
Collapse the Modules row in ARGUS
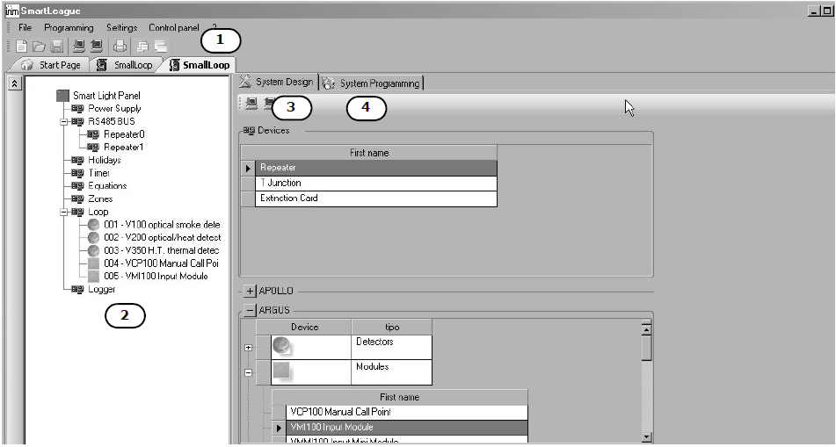(248, 373)
